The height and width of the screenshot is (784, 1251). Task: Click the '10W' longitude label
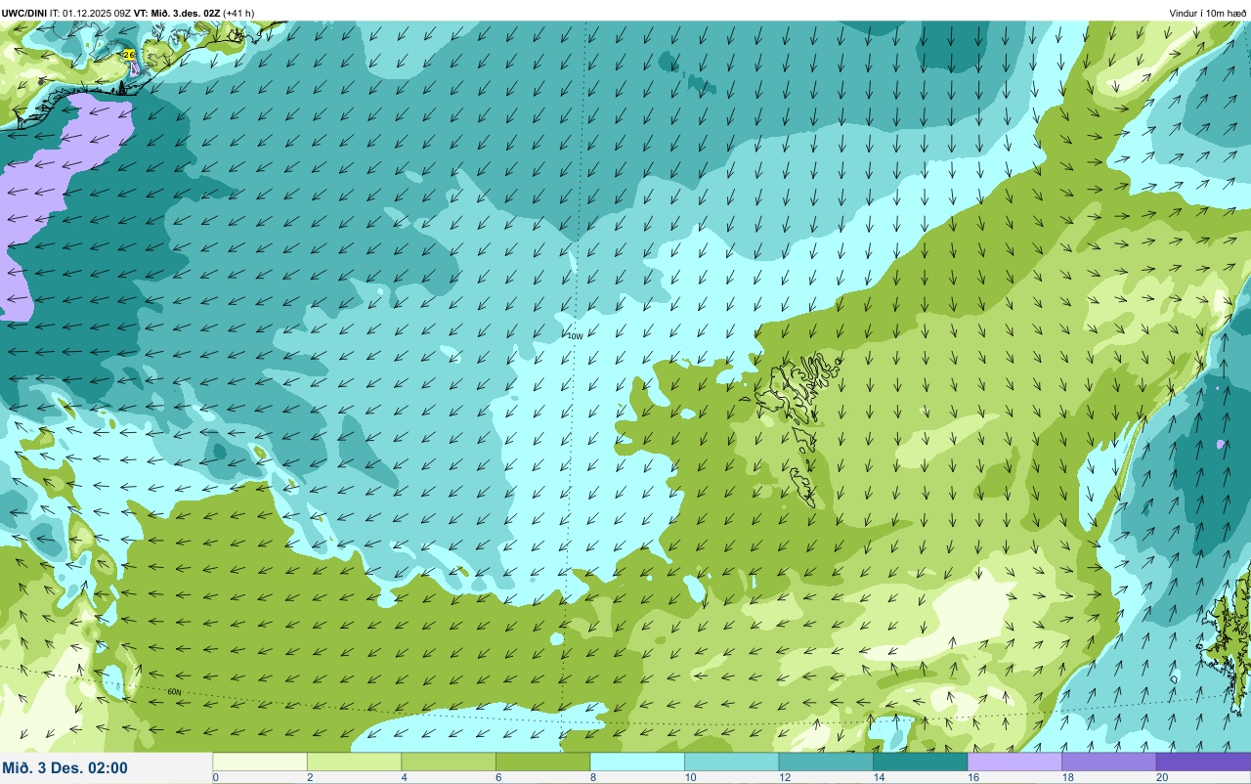coord(575,336)
